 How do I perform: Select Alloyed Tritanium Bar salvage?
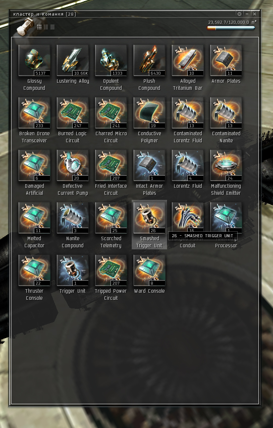[x=188, y=61]
